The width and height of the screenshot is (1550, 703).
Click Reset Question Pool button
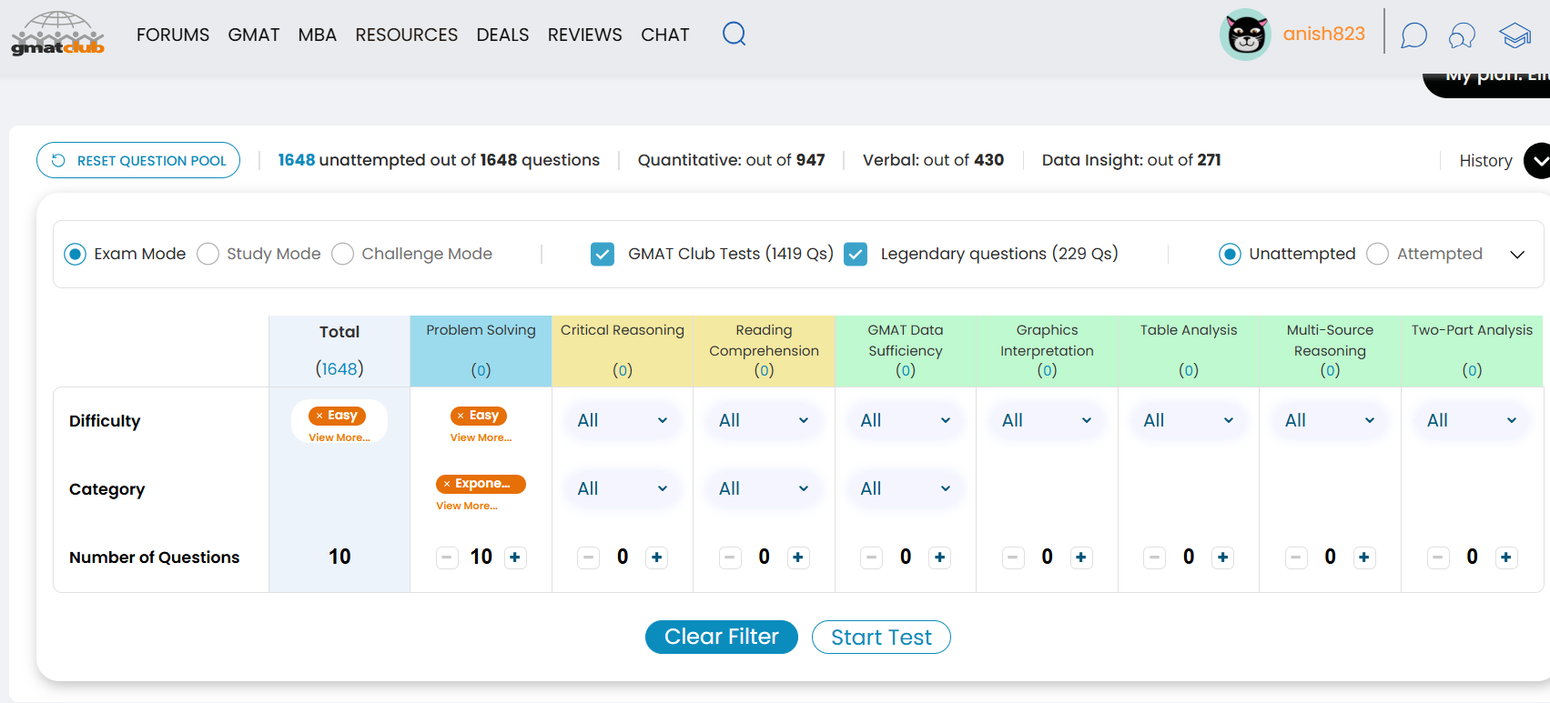pyautogui.click(x=138, y=160)
